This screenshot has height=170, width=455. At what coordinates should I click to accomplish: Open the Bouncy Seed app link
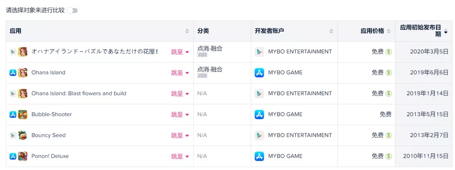click(48, 136)
